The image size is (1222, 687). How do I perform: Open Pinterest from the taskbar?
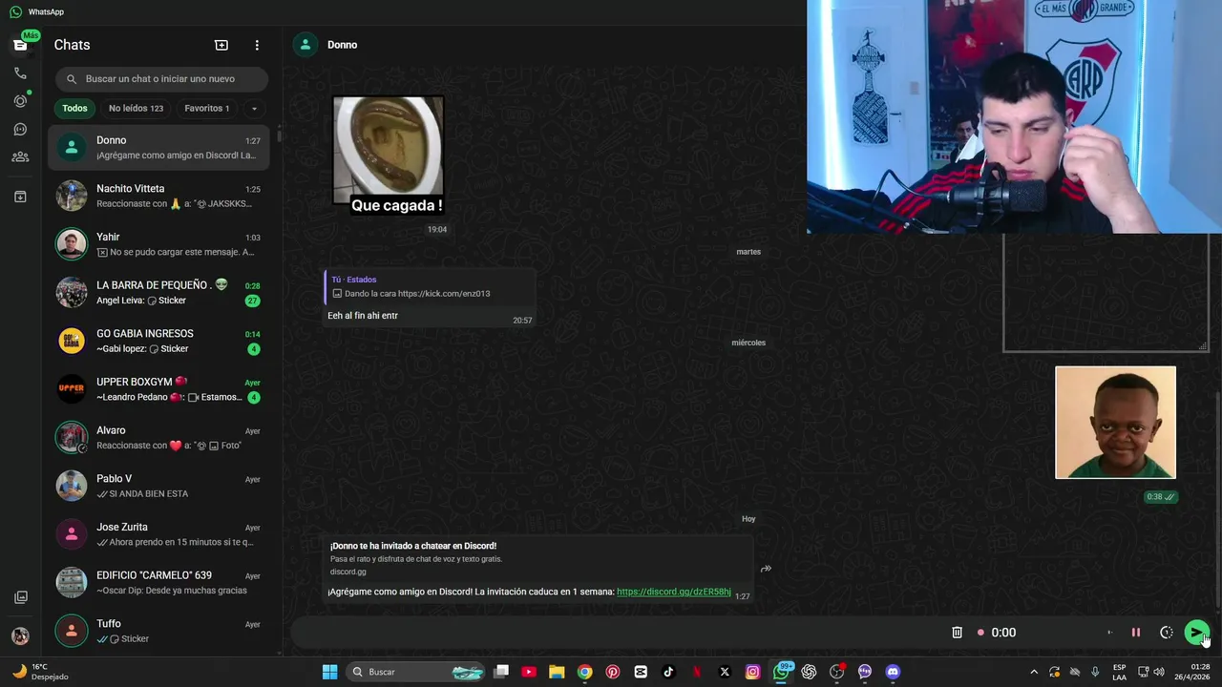coord(613,672)
